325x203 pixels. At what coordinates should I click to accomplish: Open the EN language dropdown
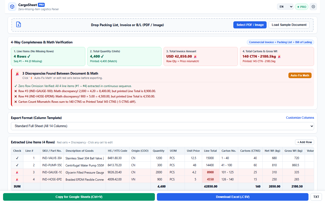(x=285, y=7)
